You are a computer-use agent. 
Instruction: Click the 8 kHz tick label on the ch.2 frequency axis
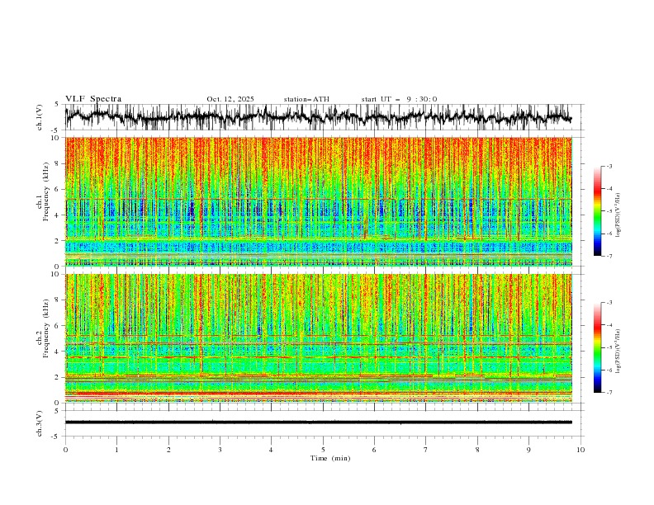58,300
